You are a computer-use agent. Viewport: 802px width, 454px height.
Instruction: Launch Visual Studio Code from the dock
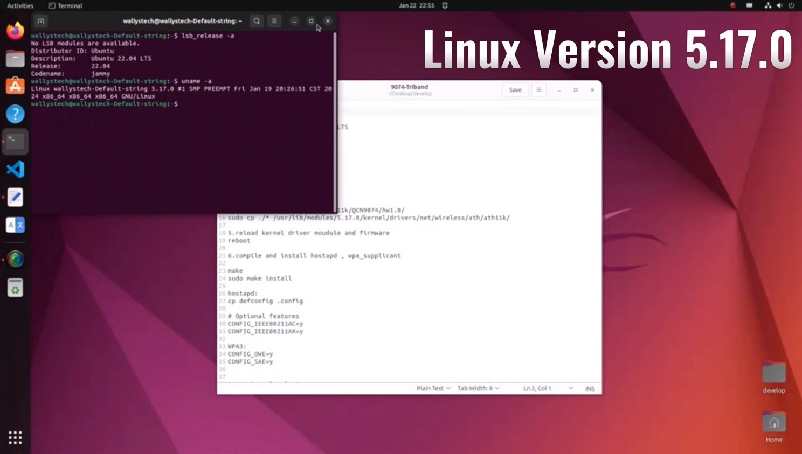15,170
